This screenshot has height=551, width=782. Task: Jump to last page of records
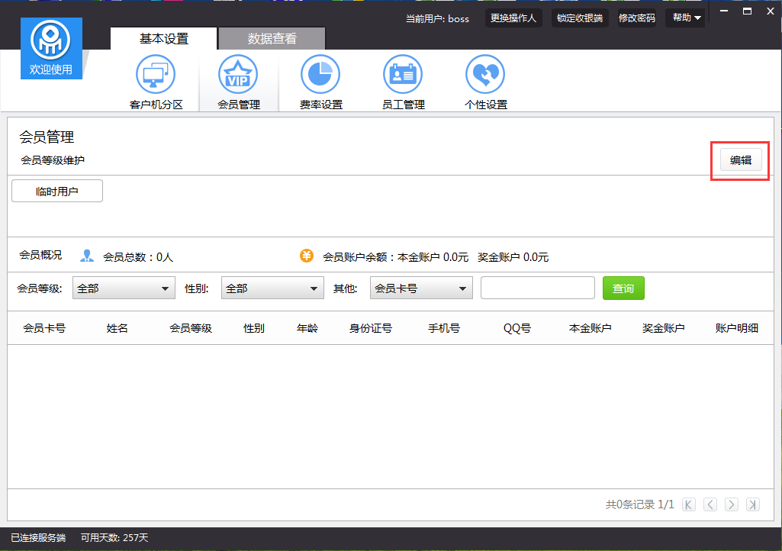pos(753,504)
